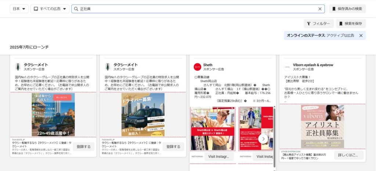This screenshot has width=376, height=171.
Task: Click 検索を保存 to save the search
Action: (351, 24)
